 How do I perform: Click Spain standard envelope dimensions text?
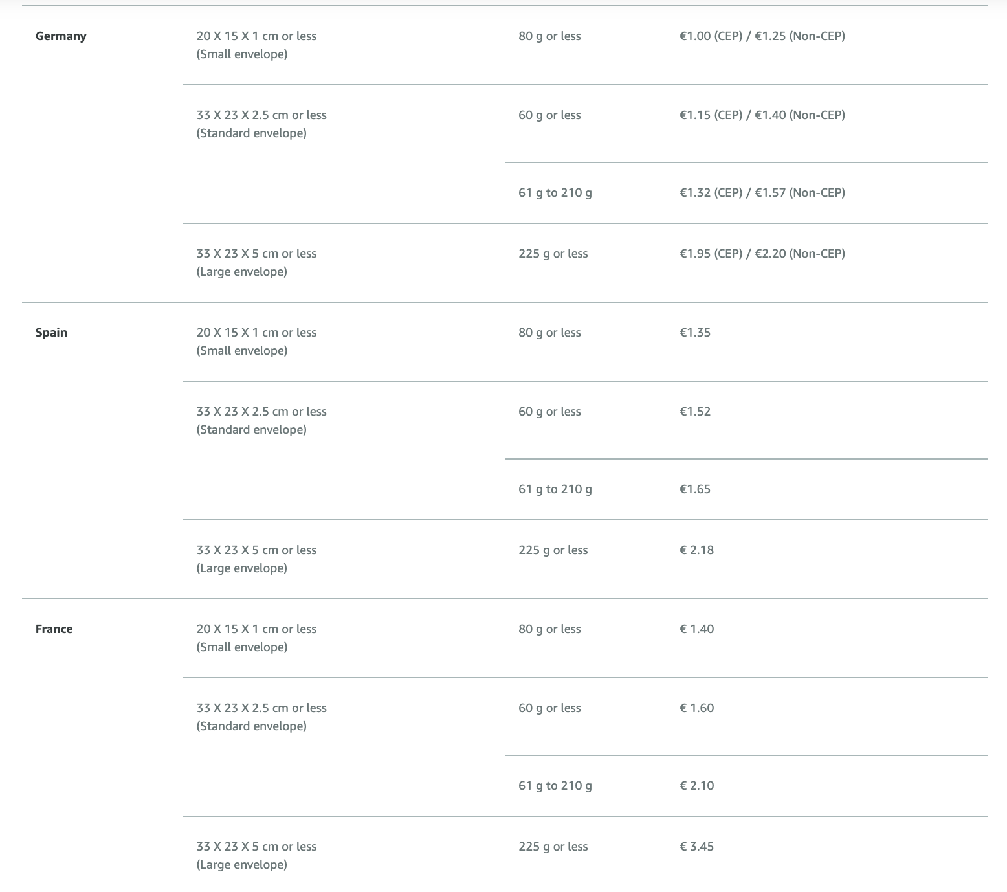261,421
